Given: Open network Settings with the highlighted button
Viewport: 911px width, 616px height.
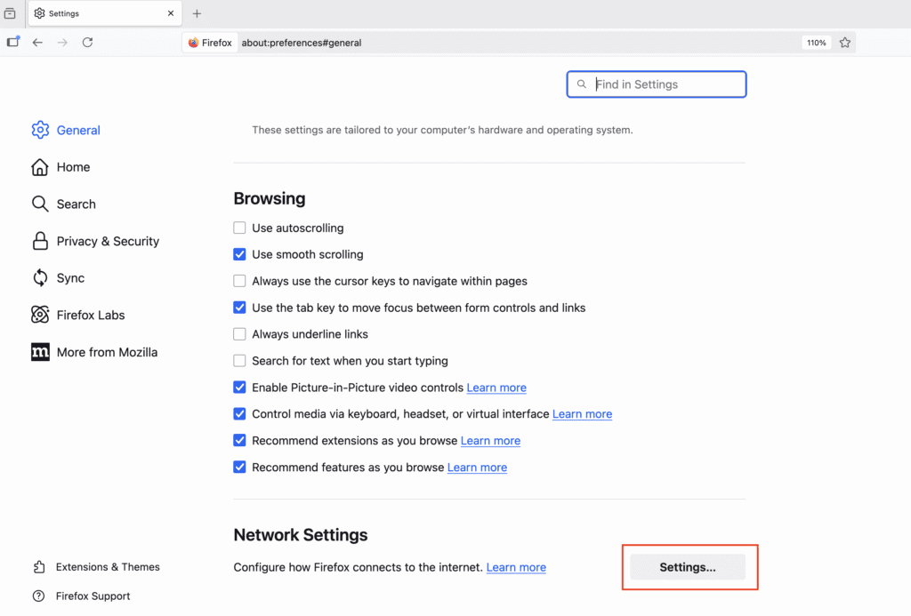Looking at the screenshot, I should coord(687,566).
